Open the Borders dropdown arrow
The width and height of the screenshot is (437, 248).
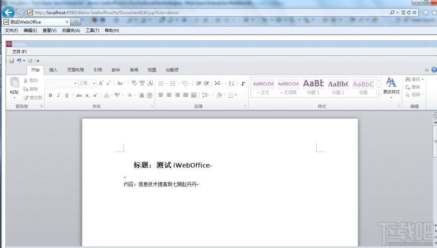[236, 95]
